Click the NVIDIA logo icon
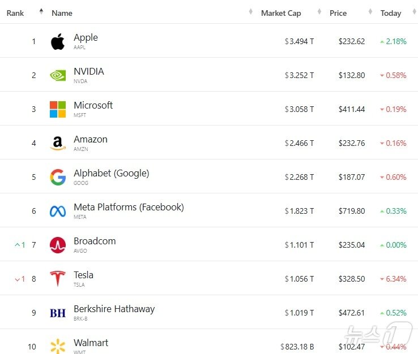This screenshot has width=418, height=354. point(58,75)
